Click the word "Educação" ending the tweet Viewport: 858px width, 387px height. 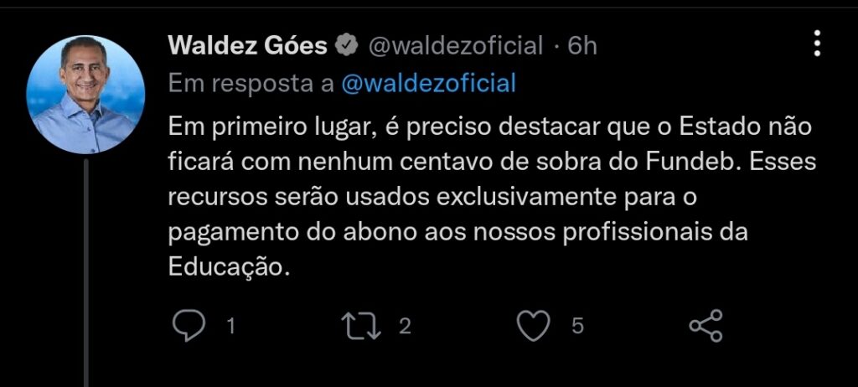(x=228, y=267)
